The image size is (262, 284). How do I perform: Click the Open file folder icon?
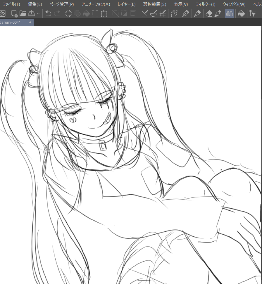click(23, 13)
